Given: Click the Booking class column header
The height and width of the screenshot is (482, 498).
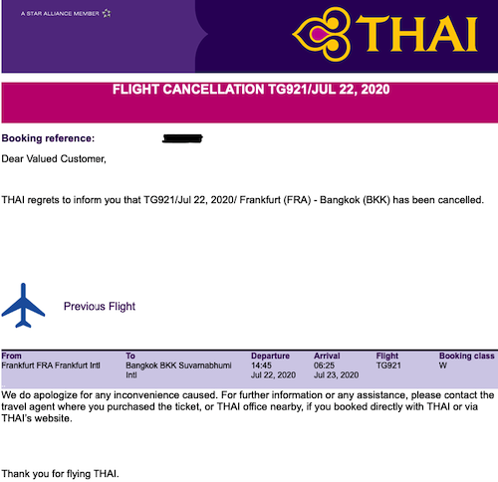Looking at the screenshot, I should (467, 356).
